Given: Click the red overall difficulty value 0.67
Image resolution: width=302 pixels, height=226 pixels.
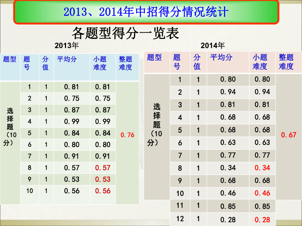Looking at the screenshot, I should coord(289,135).
